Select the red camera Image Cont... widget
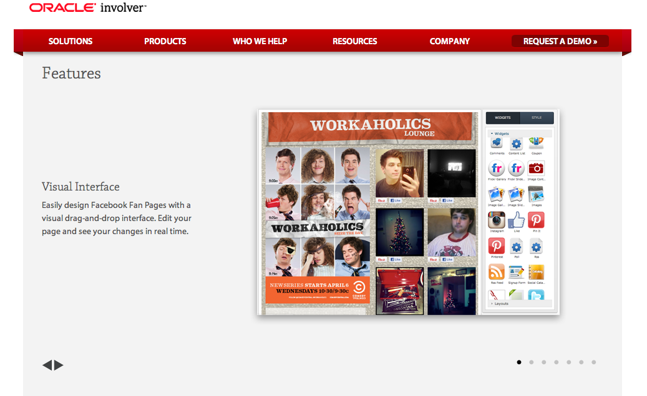This screenshot has width=647, height=396. point(536,168)
